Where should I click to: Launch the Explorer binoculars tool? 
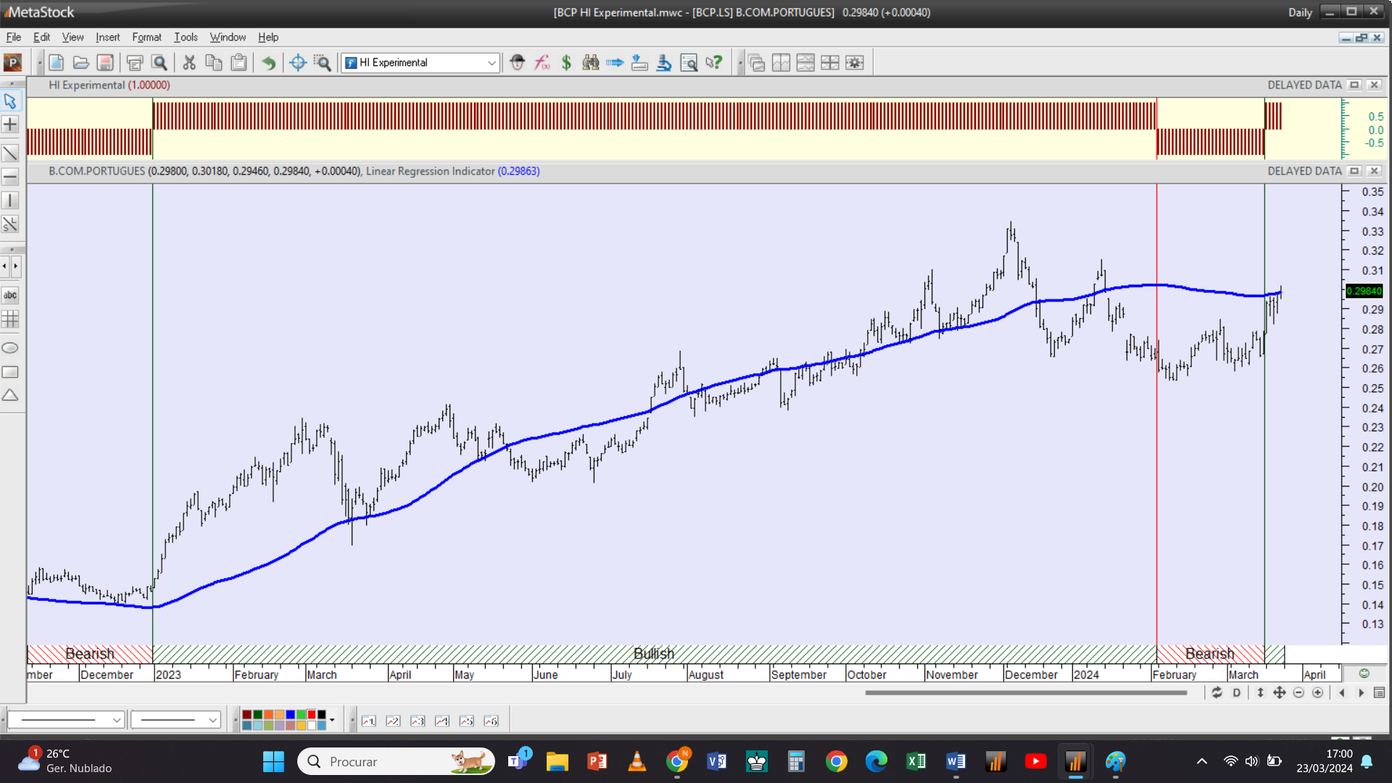click(591, 62)
